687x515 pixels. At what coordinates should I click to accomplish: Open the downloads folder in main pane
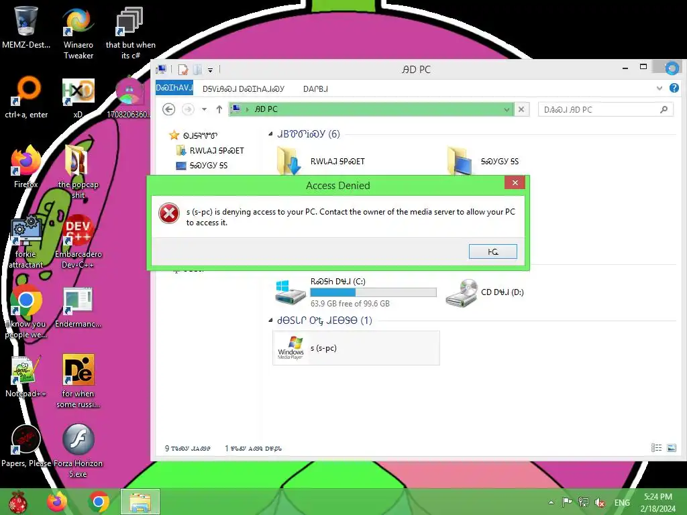tap(322, 161)
